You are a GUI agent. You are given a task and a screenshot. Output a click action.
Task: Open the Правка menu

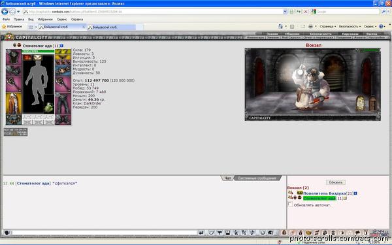pyautogui.click(x=19, y=19)
